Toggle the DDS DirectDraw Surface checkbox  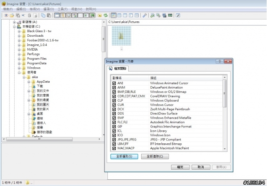(x=114, y=114)
